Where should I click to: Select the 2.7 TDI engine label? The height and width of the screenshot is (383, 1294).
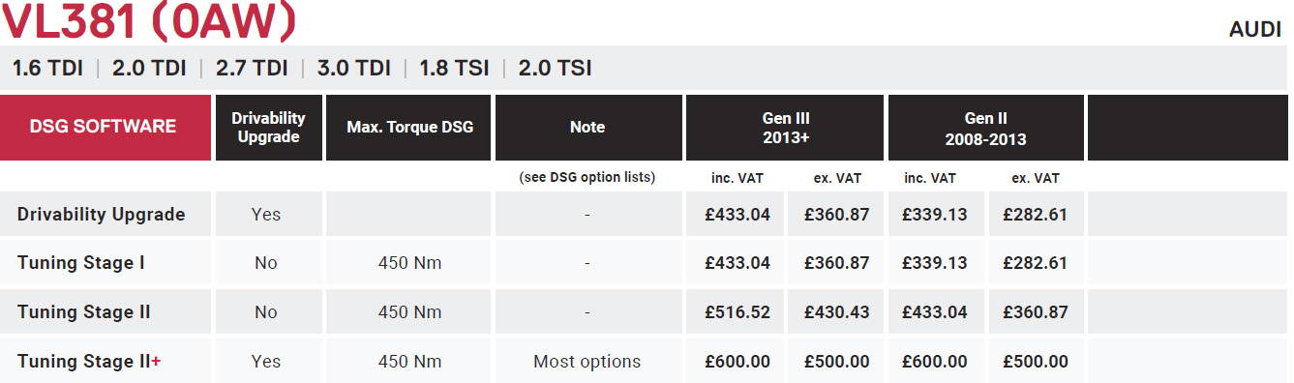[x=252, y=69]
